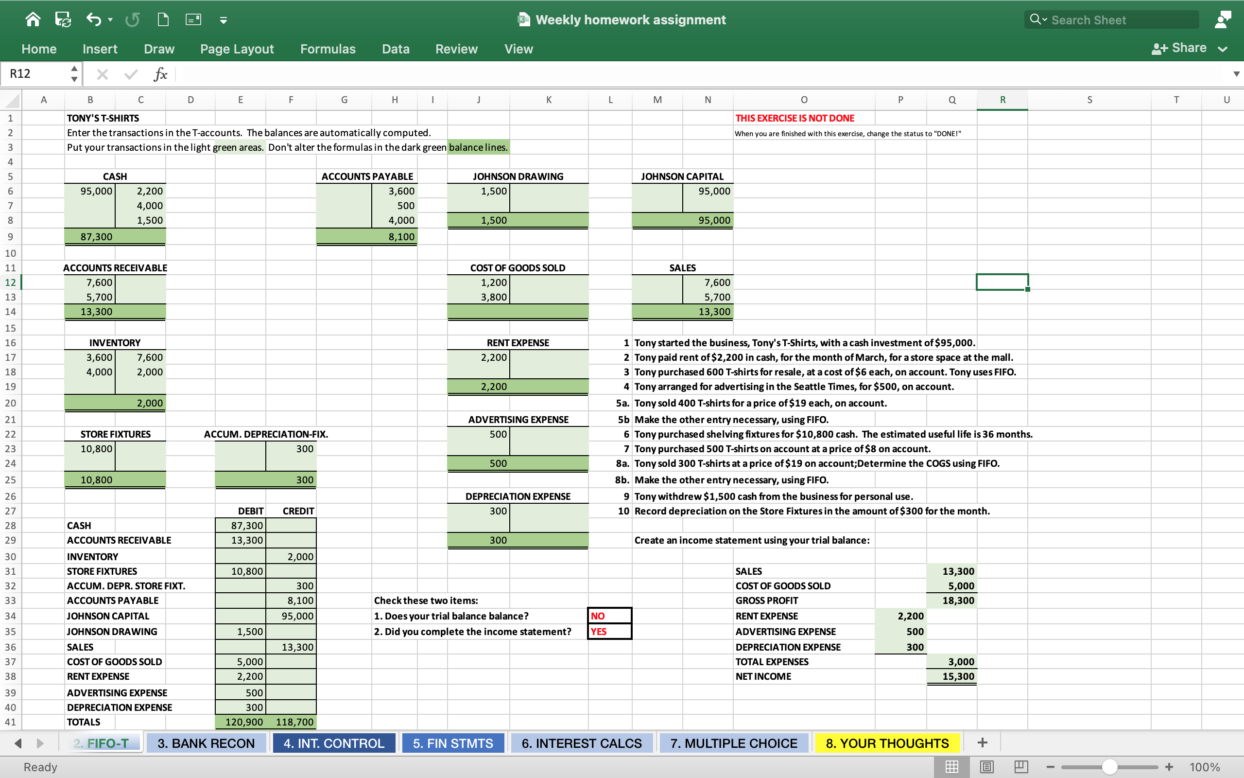Screen dimensions: 1244x778
Task: Click the Home icon in title bar
Action: [x=33, y=19]
